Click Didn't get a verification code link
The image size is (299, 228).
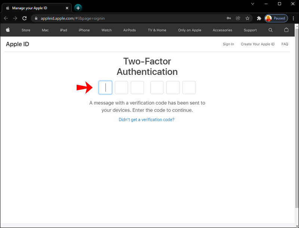[147, 120]
